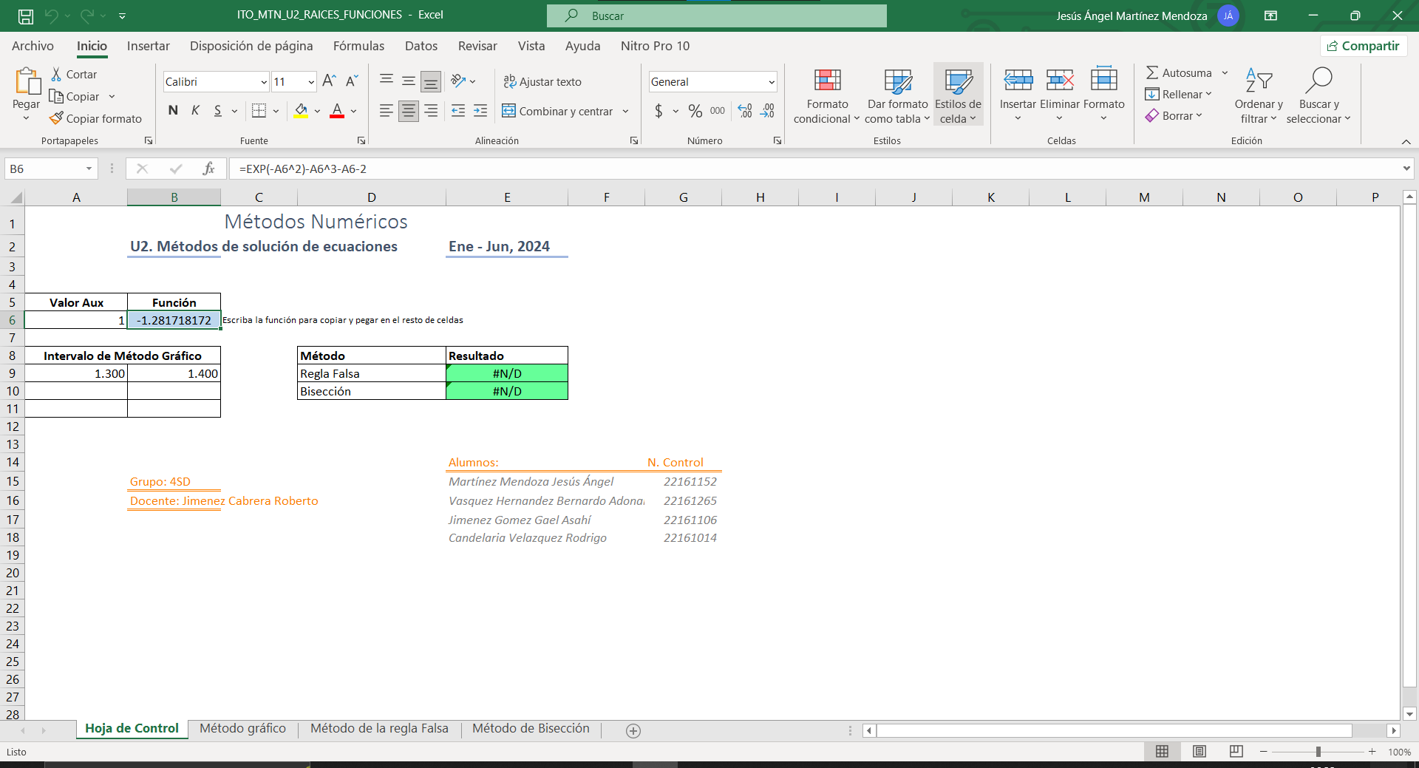1419x768 pixels.
Task: Switch to Page Break Preview in status bar
Action: tap(1236, 751)
